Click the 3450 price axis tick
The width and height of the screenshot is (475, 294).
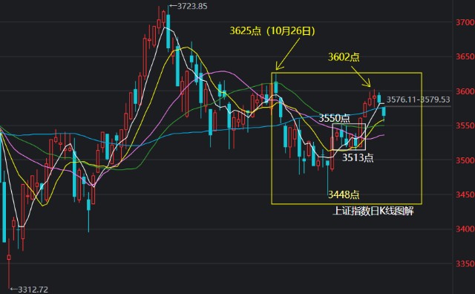point(465,195)
